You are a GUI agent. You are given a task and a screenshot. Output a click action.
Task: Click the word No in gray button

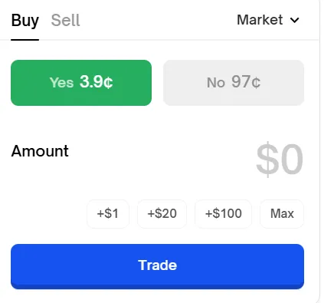click(216, 83)
